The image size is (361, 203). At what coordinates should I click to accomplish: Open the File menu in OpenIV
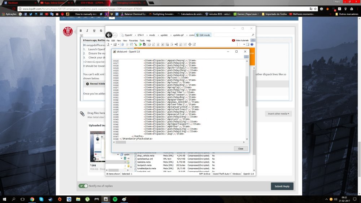108,40
